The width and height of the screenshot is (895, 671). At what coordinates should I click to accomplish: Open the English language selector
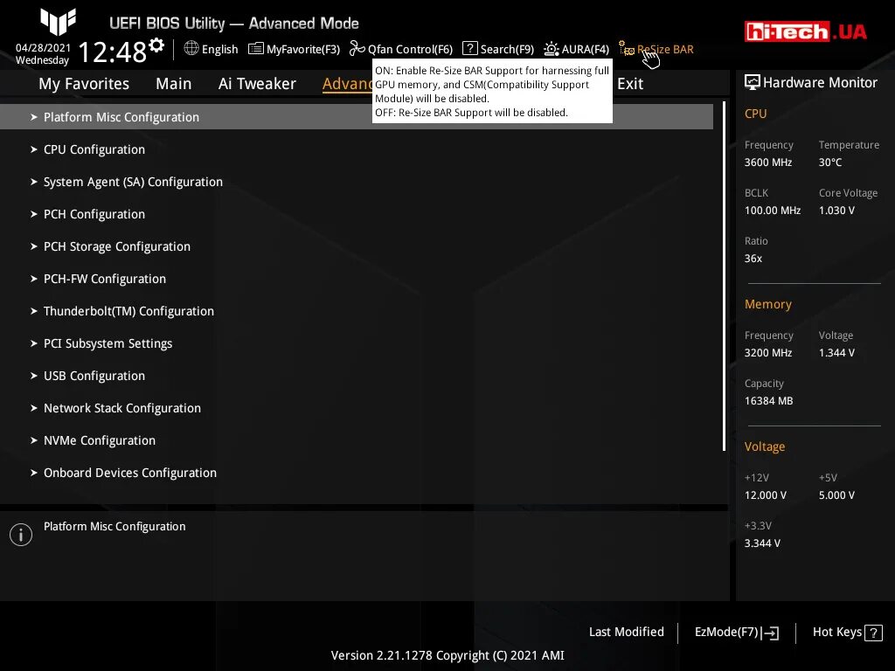coord(211,49)
